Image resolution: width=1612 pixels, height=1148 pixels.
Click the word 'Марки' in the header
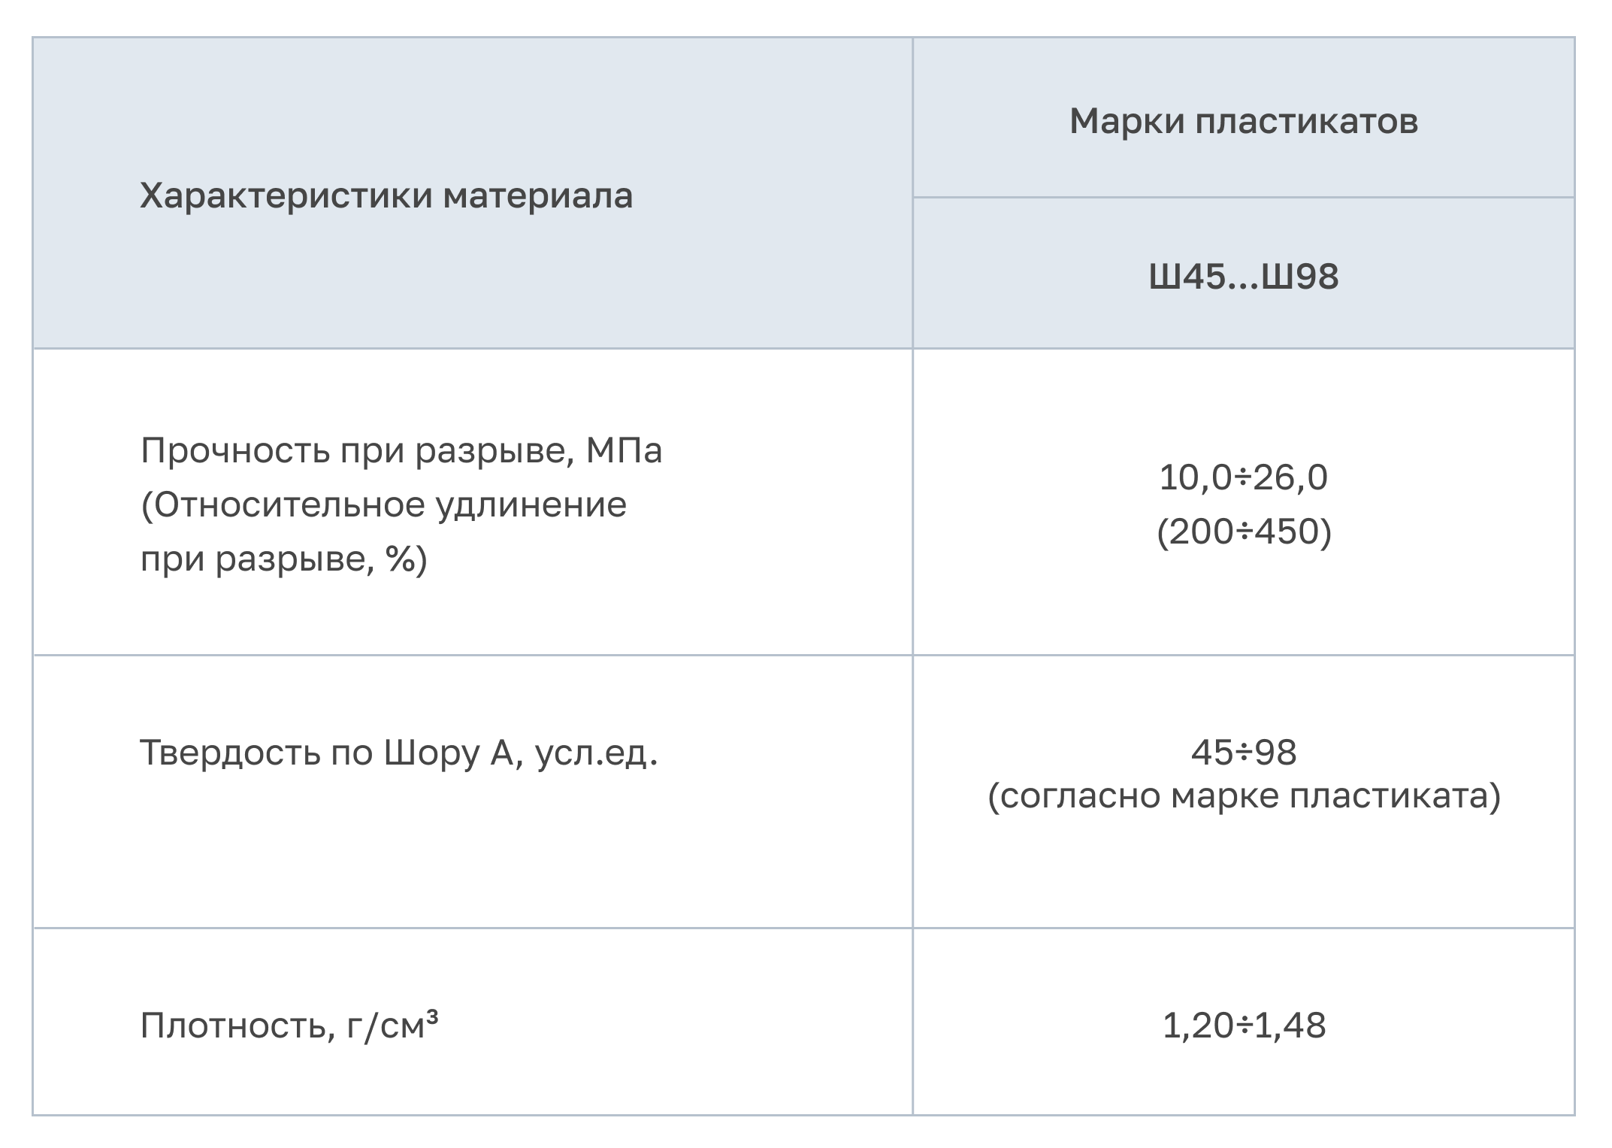(x=1126, y=120)
